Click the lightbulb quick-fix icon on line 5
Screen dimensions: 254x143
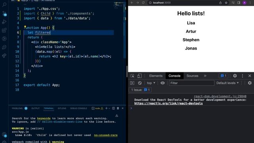[x=25, y=27]
